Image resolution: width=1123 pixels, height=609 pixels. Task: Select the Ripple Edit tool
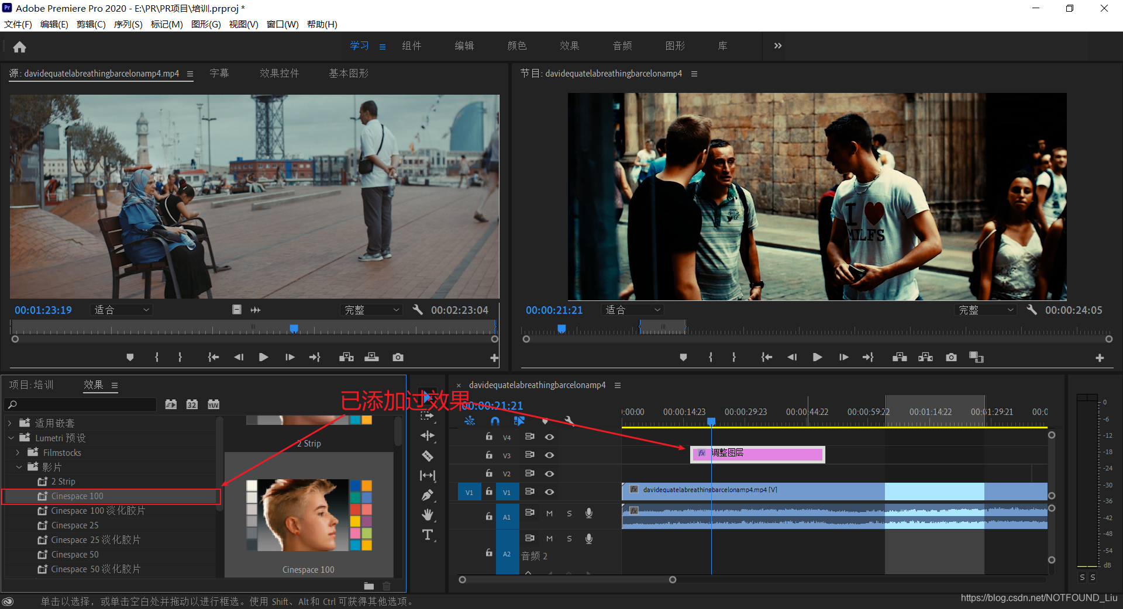point(428,436)
